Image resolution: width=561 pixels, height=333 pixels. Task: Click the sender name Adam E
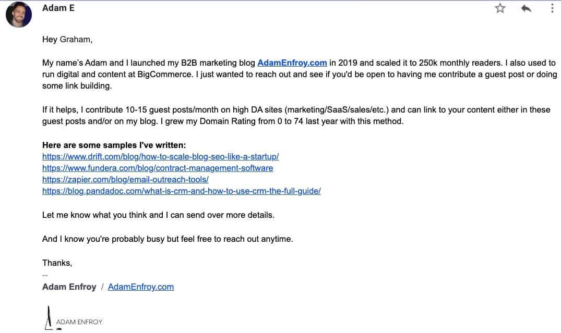point(58,8)
